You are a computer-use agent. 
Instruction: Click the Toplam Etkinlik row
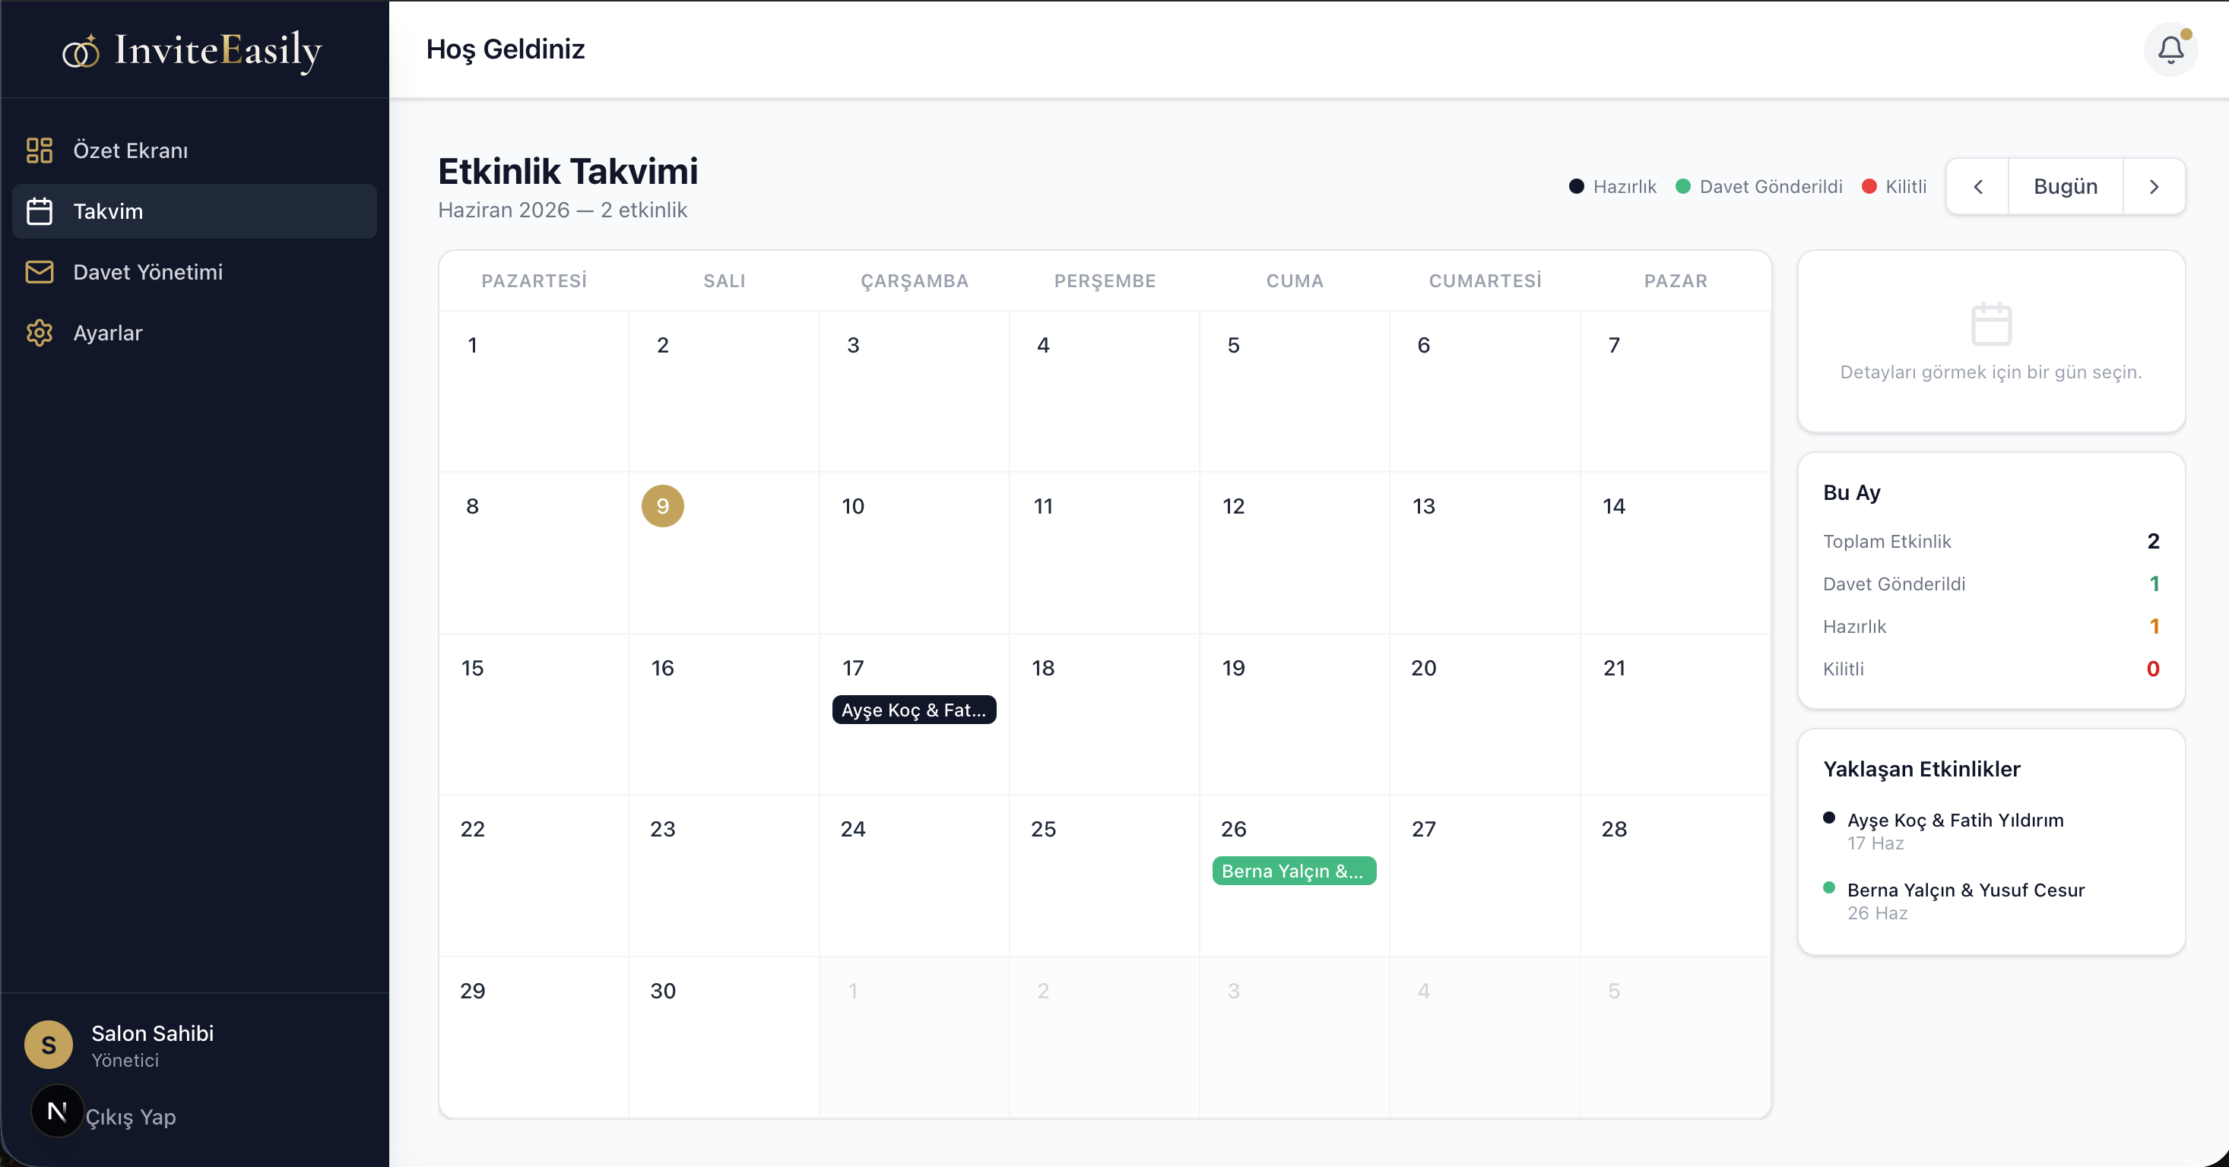[1991, 541]
